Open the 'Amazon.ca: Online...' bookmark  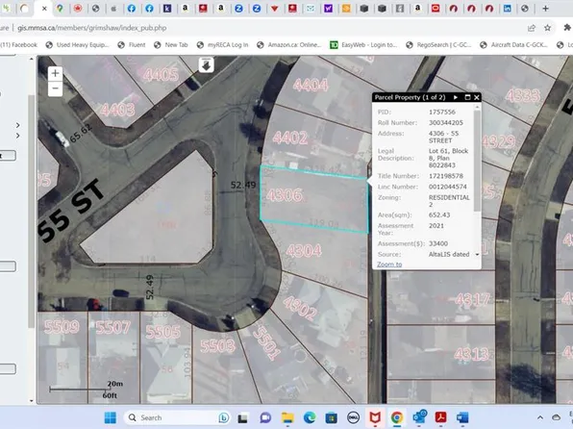tap(289, 45)
